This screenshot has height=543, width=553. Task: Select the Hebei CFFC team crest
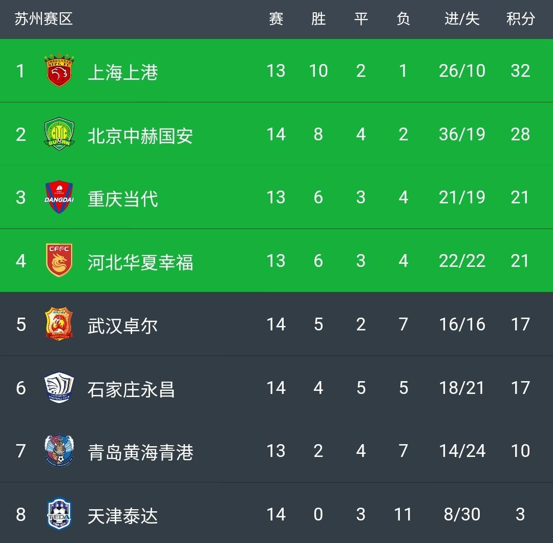coord(59,261)
